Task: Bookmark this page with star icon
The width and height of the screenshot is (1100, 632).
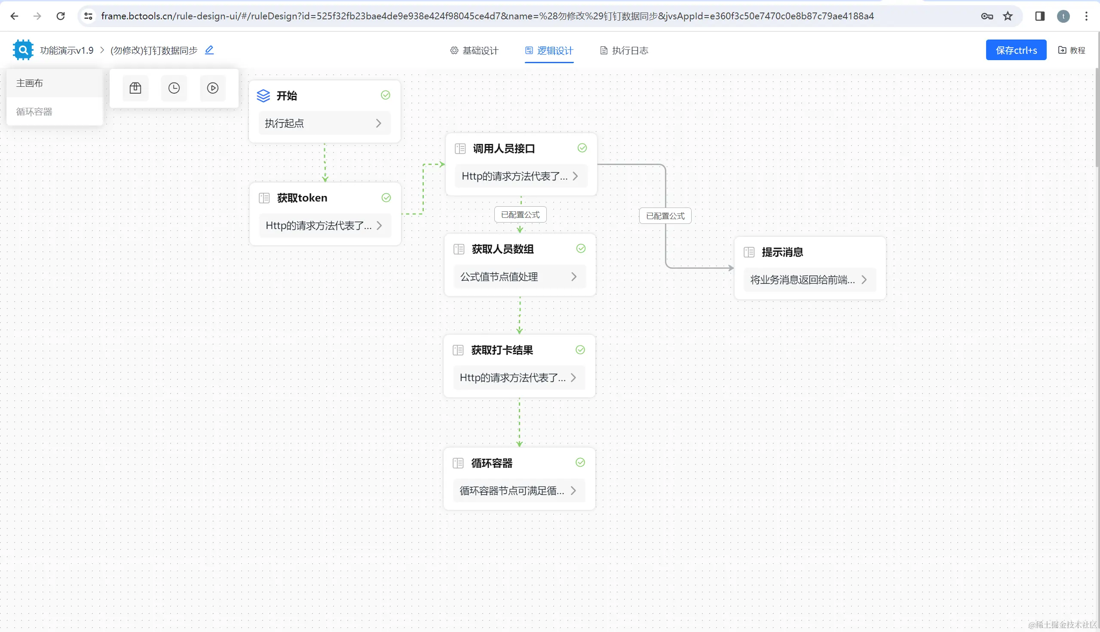Action: pyautogui.click(x=1008, y=16)
